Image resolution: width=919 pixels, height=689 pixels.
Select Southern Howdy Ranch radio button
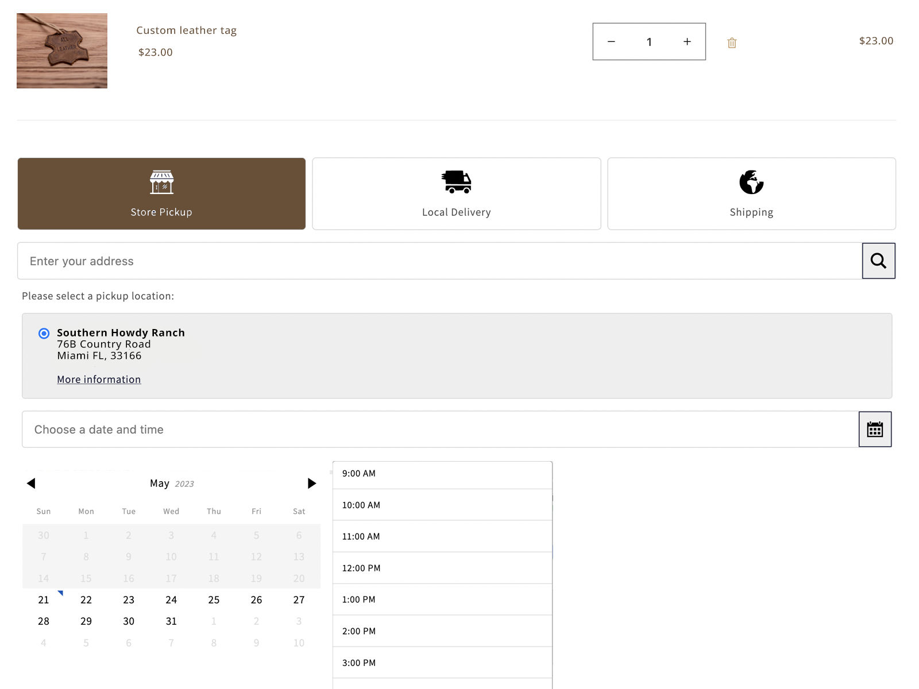44,334
